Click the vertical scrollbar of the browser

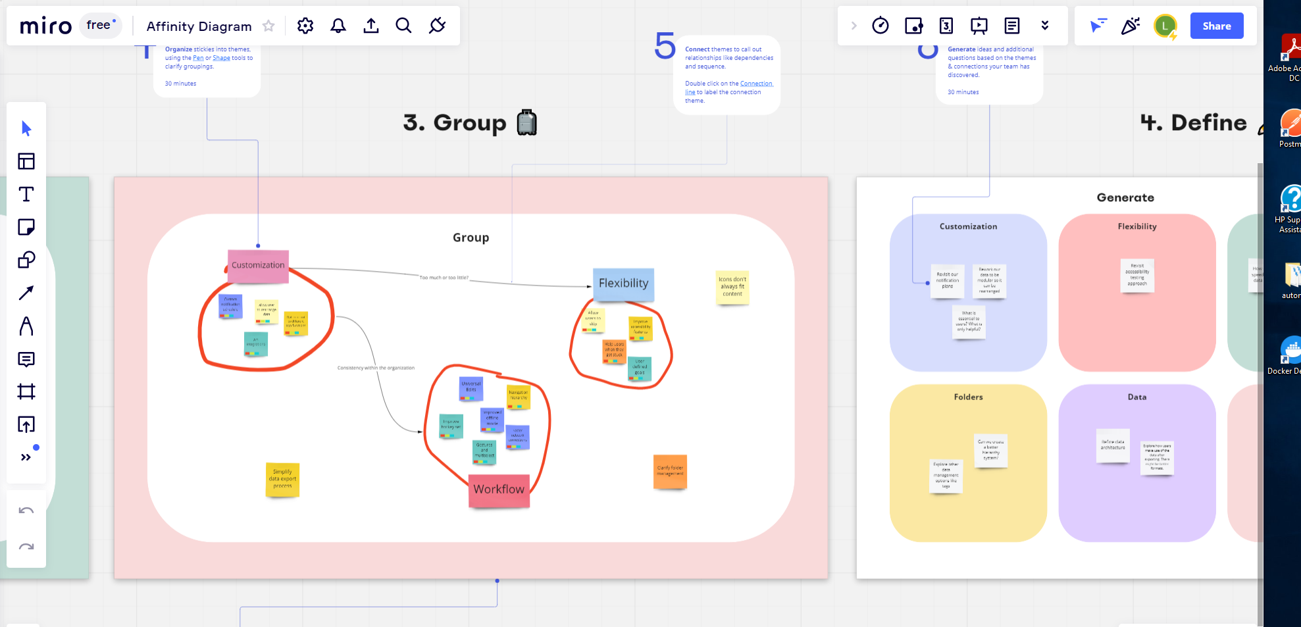pyautogui.click(x=1260, y=395)
